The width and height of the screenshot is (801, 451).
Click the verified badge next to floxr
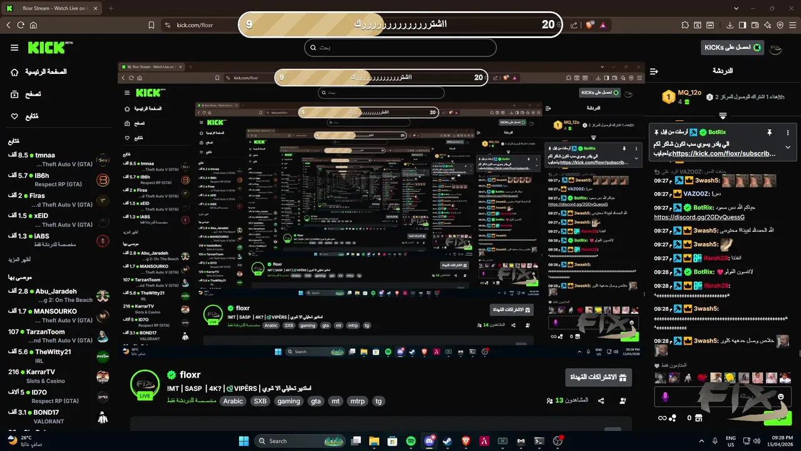tap(171, 375)
